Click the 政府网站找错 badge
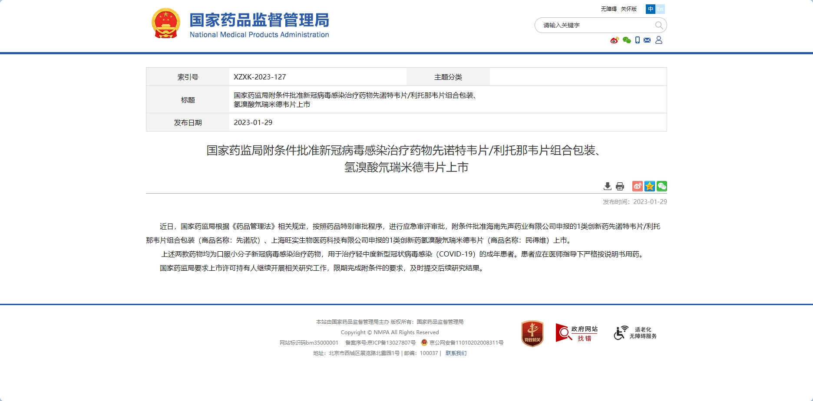The height and width of the screenshot is (401, 813). [x=577, y=333]
